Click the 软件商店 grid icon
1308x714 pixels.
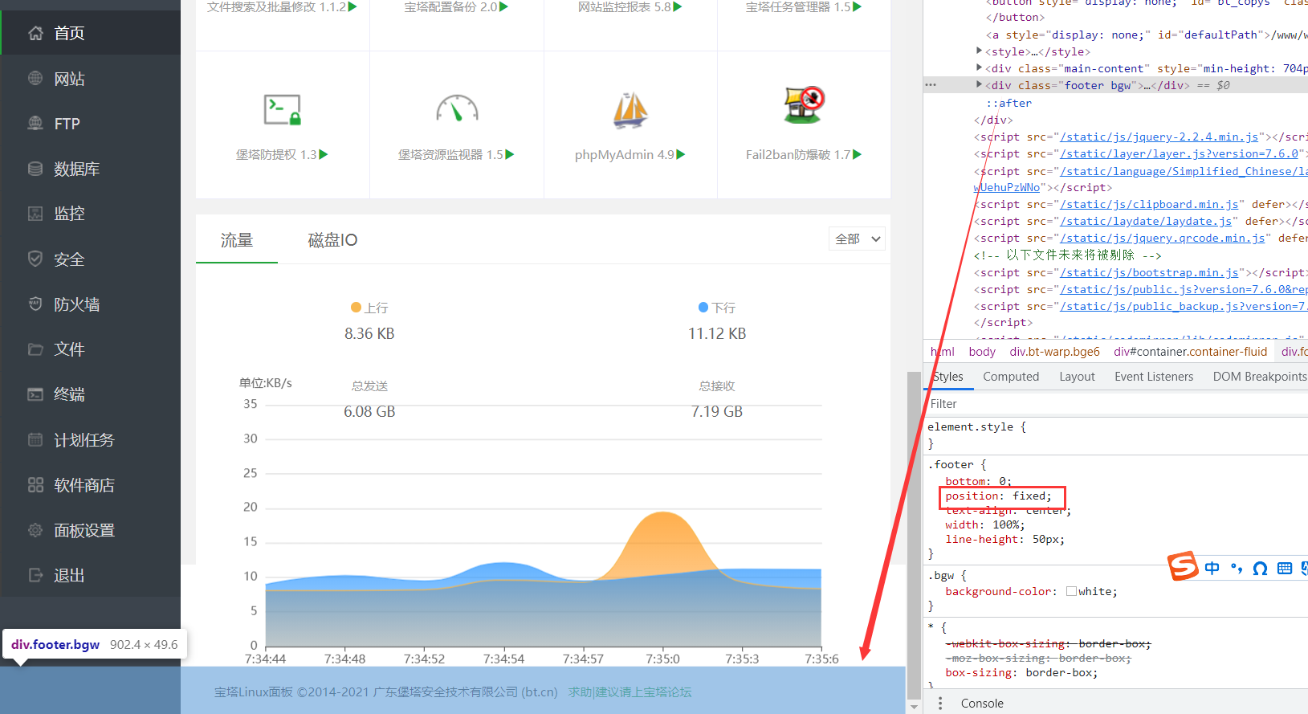35,485
